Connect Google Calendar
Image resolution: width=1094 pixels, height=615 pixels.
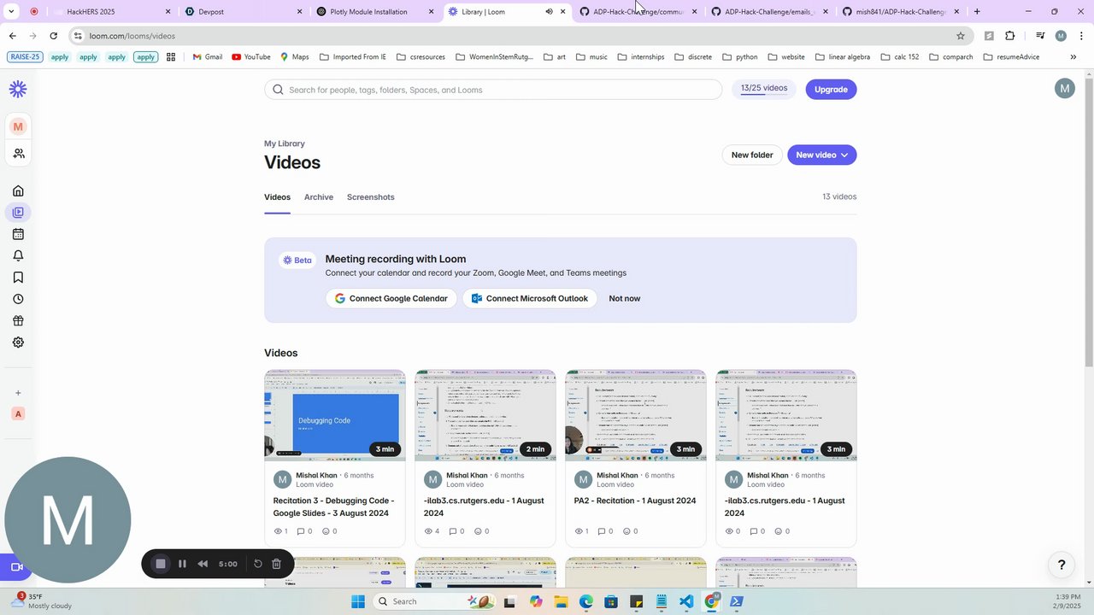click(x=391, y=298)
